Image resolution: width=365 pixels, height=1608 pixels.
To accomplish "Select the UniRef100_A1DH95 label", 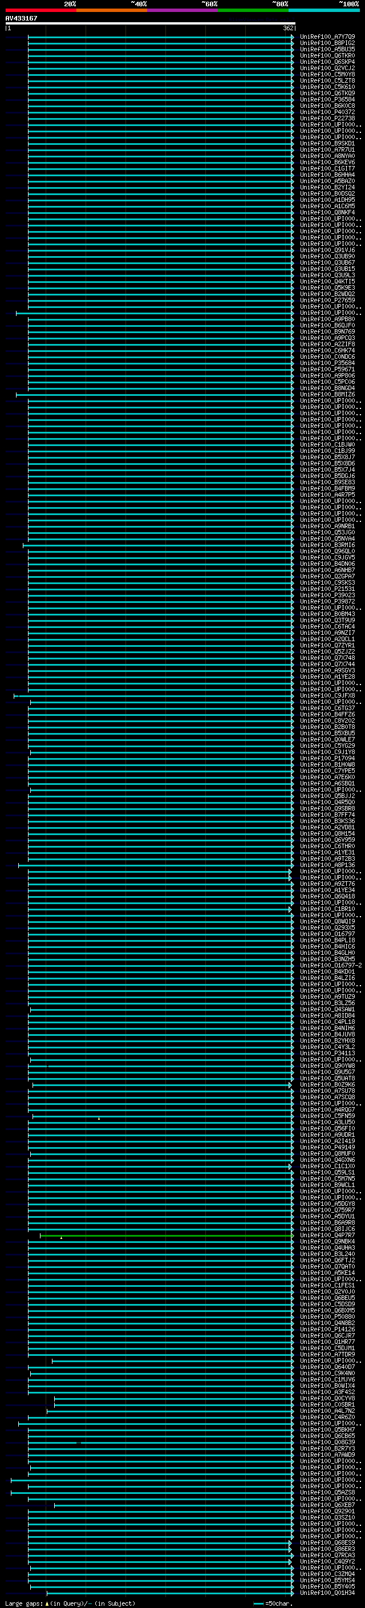I will coord(327,200).
